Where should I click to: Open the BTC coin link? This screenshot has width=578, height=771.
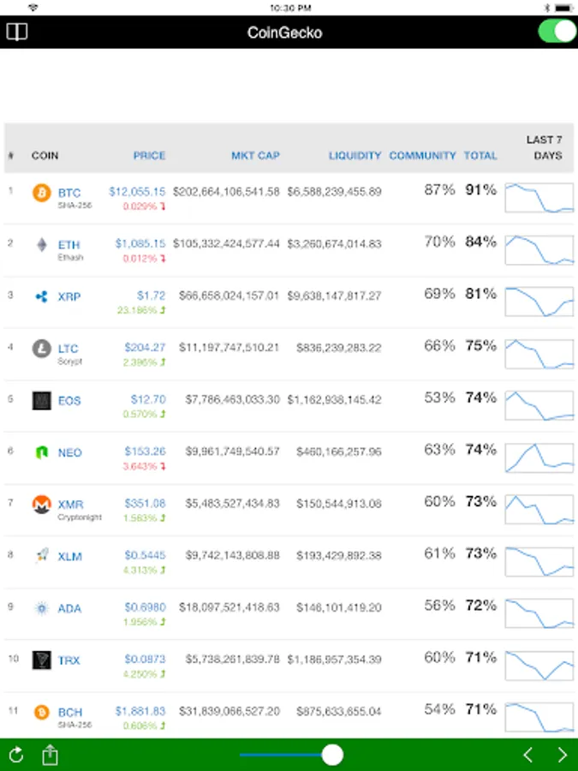[69, 193]
